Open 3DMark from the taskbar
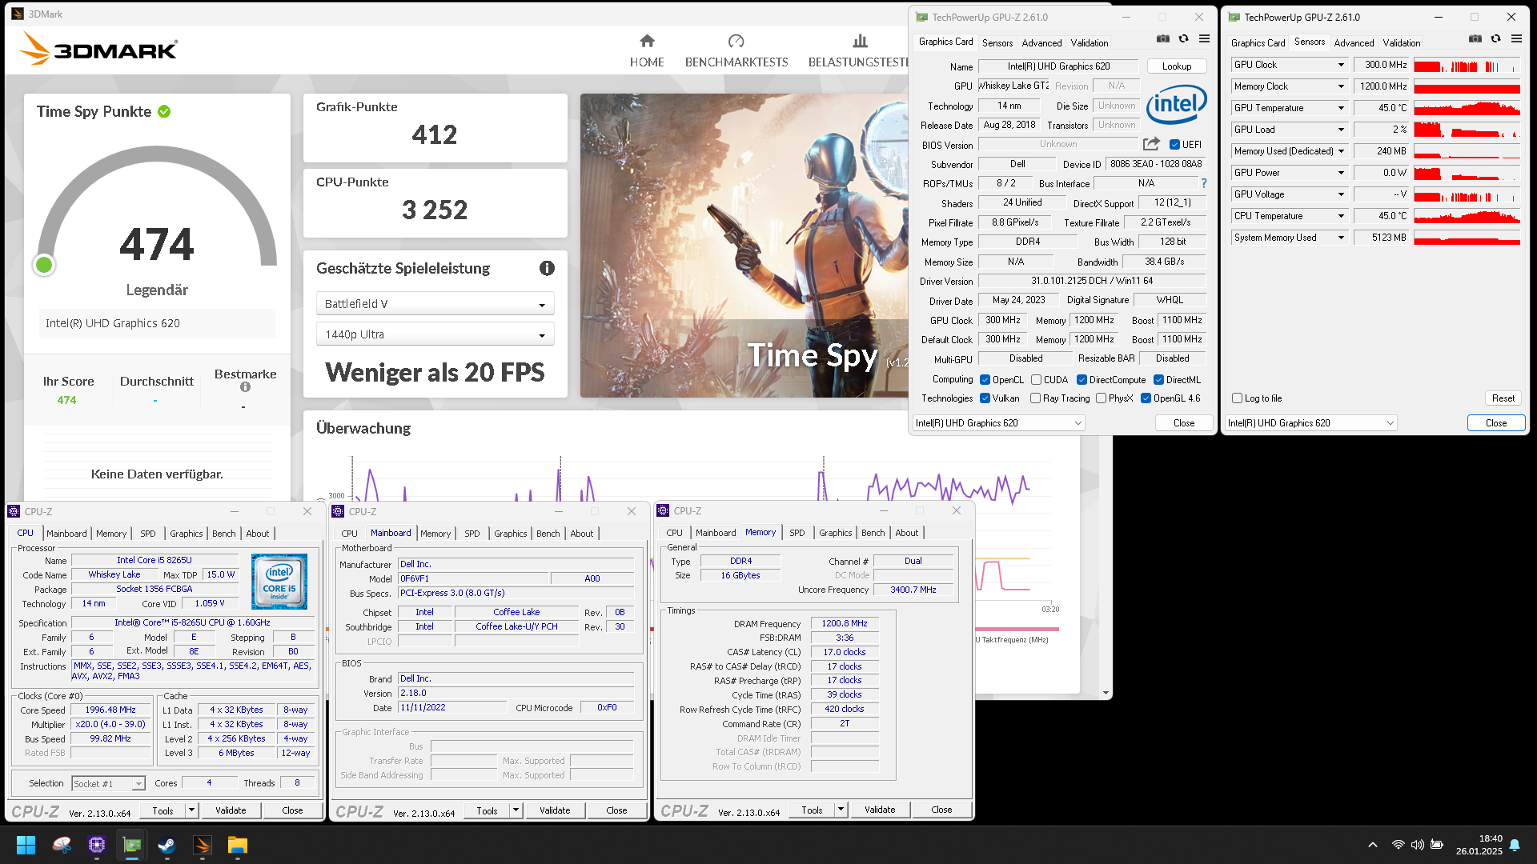The width and height of the screenshot is (1537, 864). point(203,845)
